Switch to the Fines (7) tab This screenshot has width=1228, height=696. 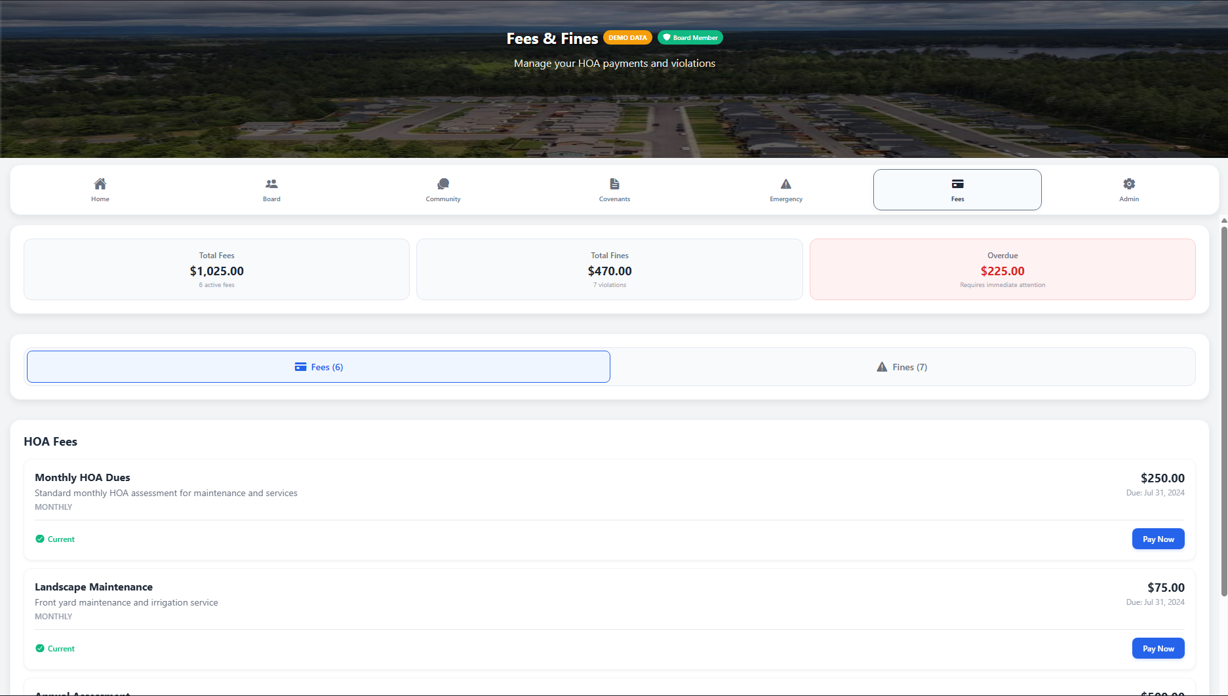click(902, 367)
